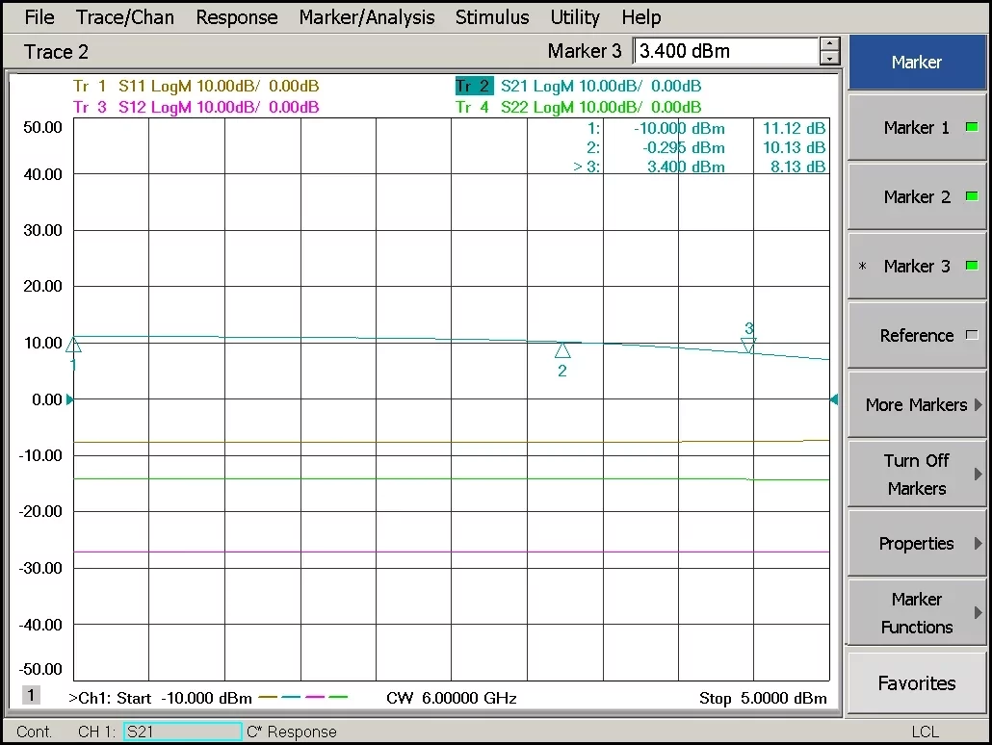
Task: Click marker 2 readout row -0.295 dBm
Action: pos(706,148)
